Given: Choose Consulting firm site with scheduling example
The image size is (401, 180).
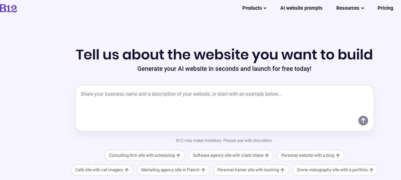Looking at the screenshot, I should [x=142, y=155].
